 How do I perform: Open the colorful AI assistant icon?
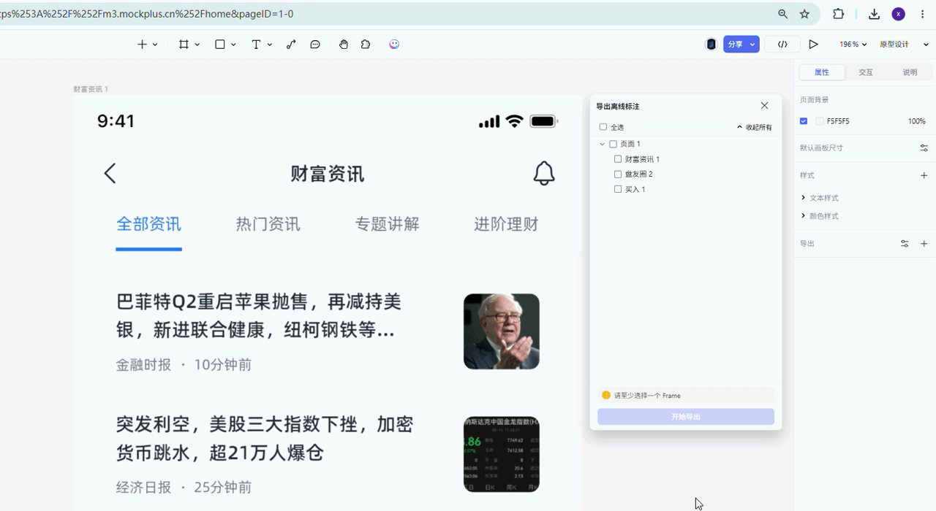click(x=394, y=45)
